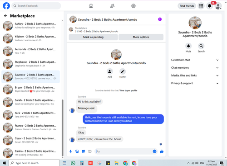The image size is (227, 166).
Task: Click the Find friends button
Action: 187,6
